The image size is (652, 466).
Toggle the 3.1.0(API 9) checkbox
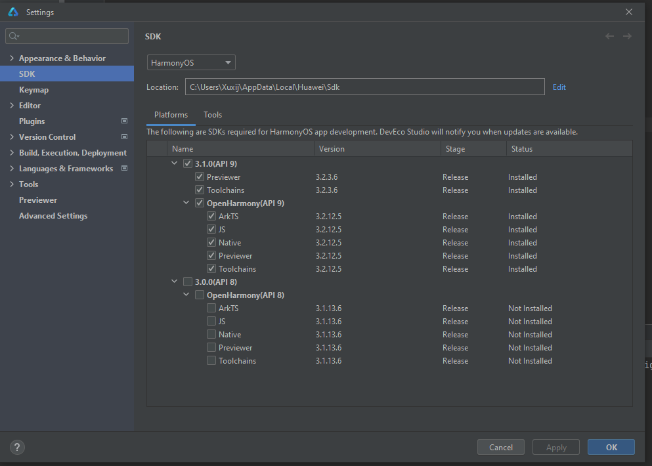(188, 163)
